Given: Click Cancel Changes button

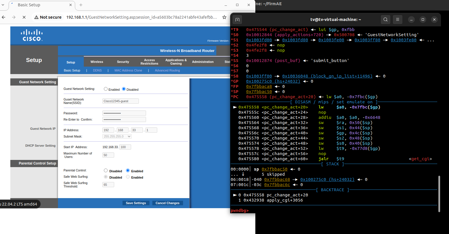Looking at the screenshot, I should 168,203.
